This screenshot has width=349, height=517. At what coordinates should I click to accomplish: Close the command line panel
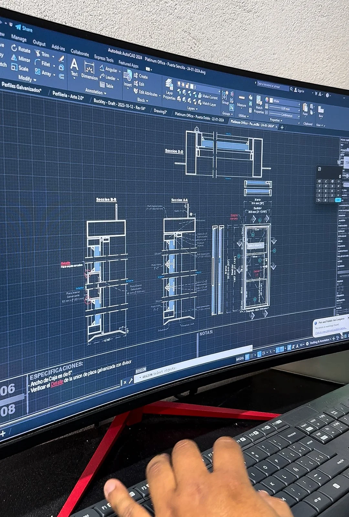pos(125,382)
